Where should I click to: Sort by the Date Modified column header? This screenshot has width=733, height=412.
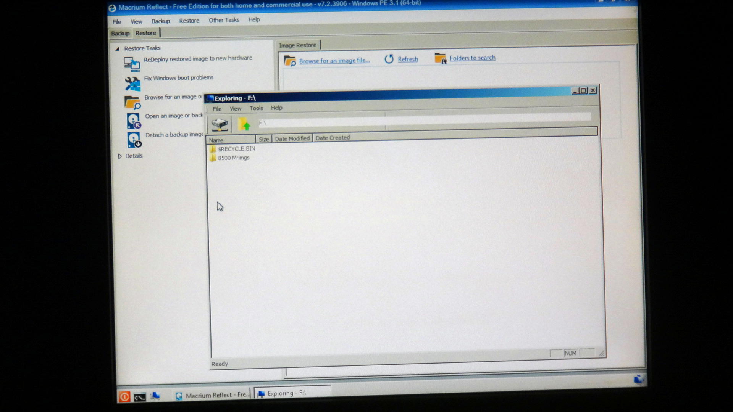pos(292,138)
